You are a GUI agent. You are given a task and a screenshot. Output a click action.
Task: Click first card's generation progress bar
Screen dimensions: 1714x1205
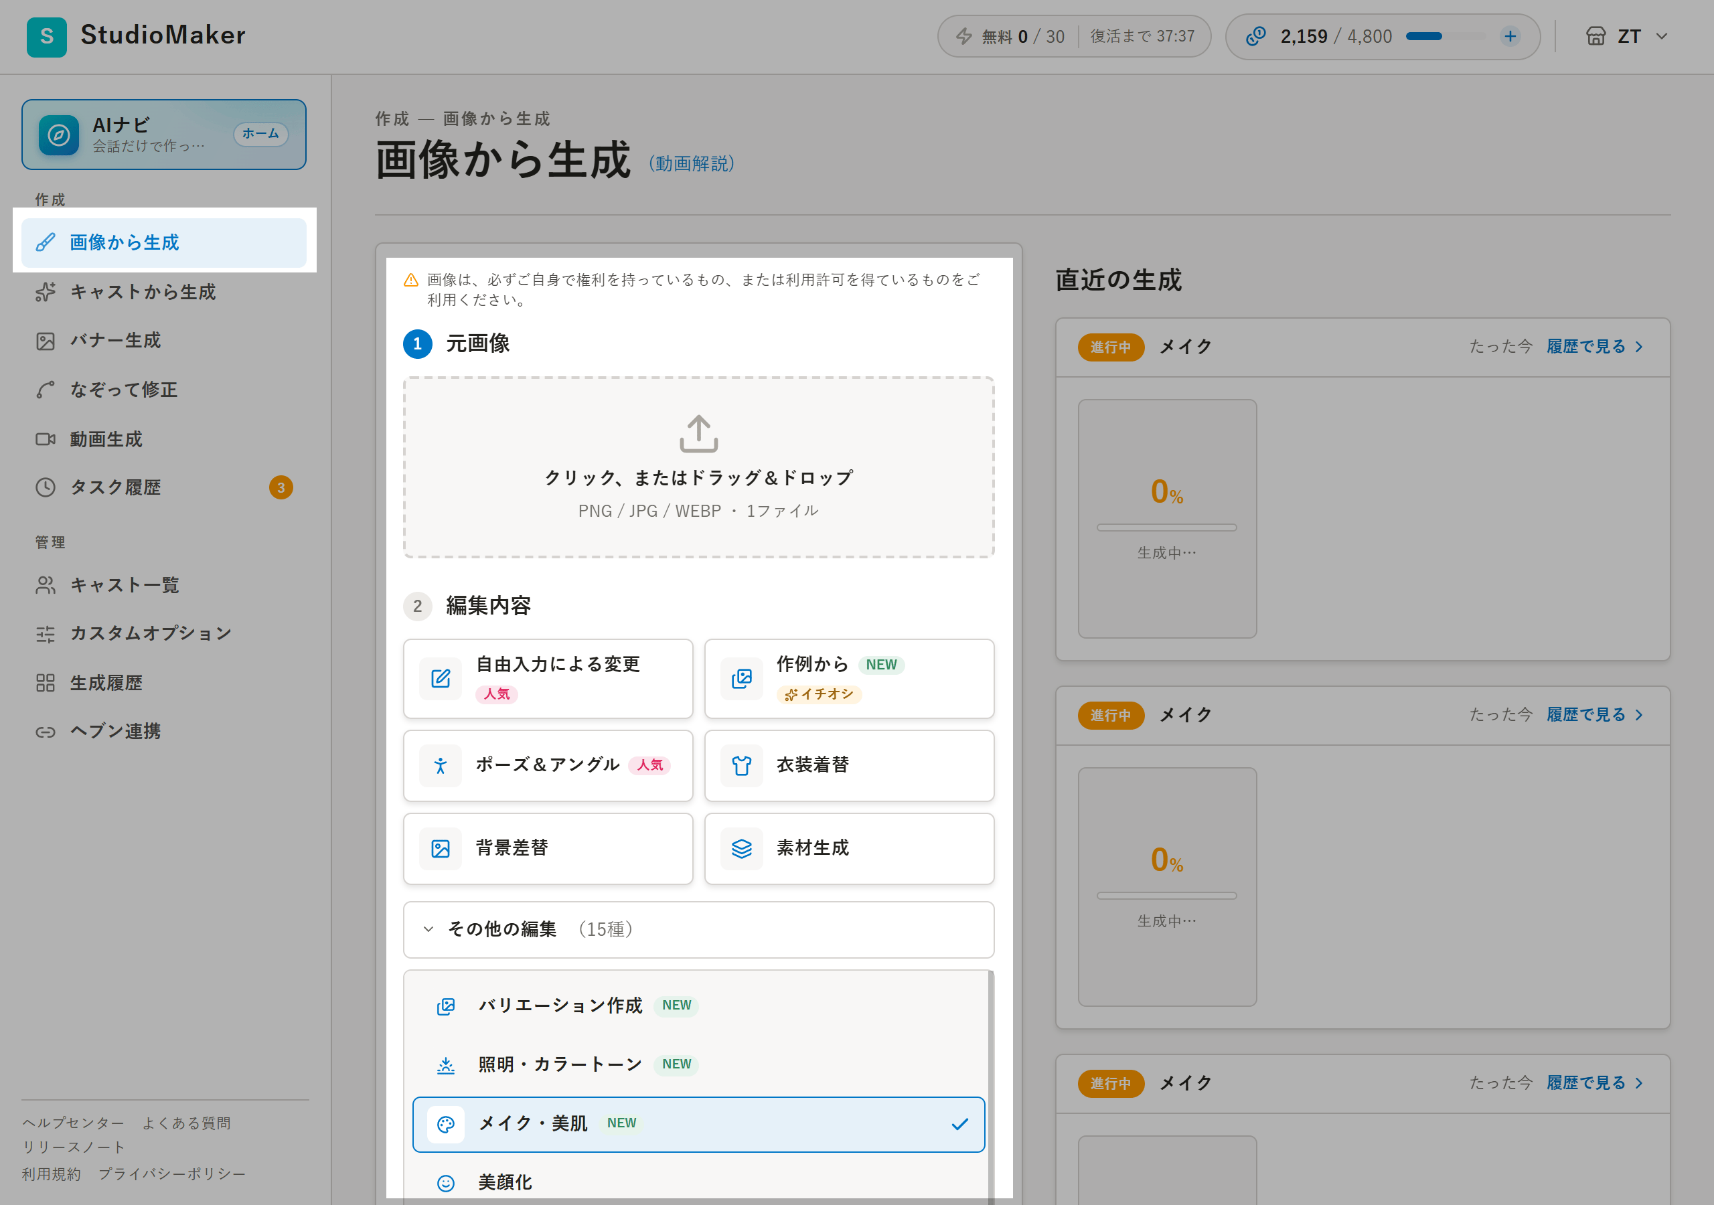(1167, 528)
